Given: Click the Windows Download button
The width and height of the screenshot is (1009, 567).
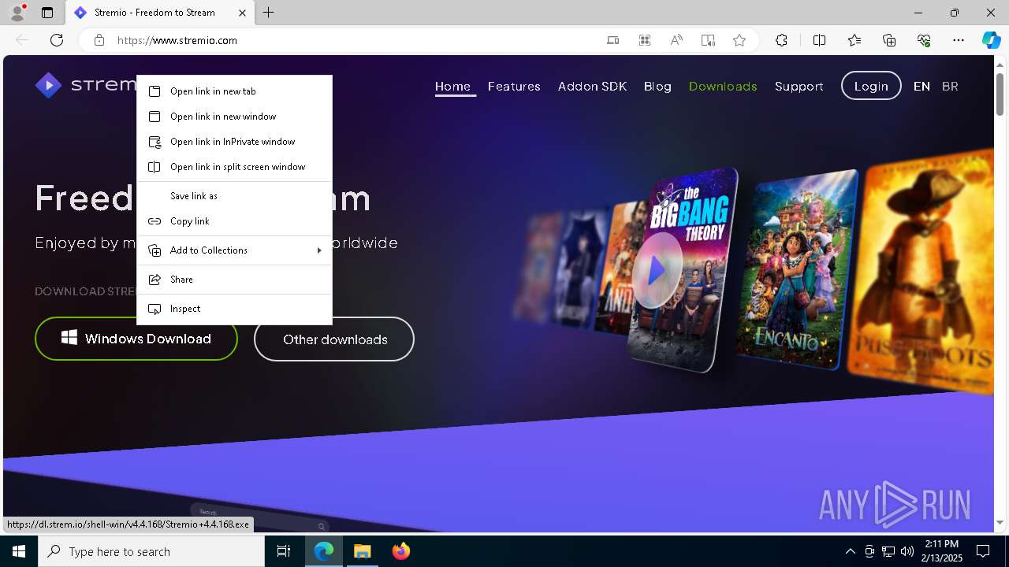Looking at the screenshot, I should coord(136,339).
